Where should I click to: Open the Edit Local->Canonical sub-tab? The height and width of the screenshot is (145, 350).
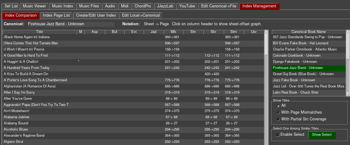(140, 15)
